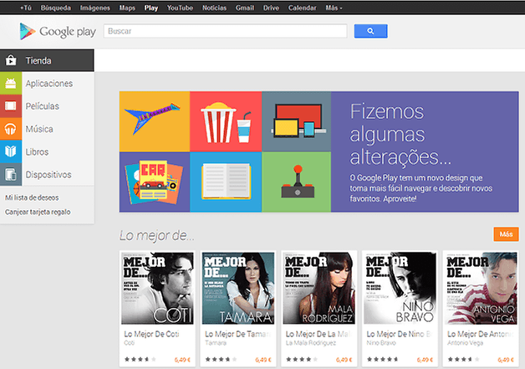
Task: Click the guitar tile in banner
Action: click(155, 121)
